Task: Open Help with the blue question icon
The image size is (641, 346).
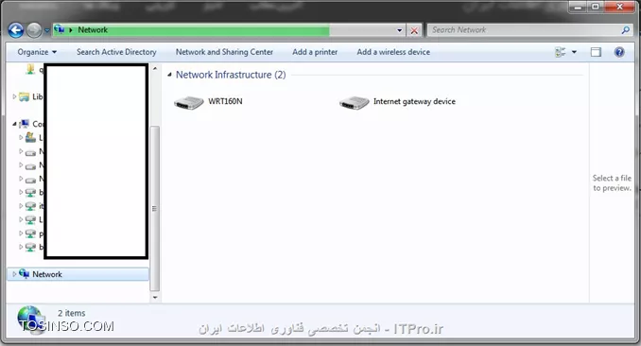Action: pos(619,52)
